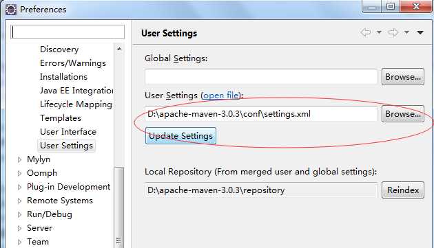The height and width of the screenshot is (248, 434).
Task: Click the Local Repository path field
Action: coord(261,190)
